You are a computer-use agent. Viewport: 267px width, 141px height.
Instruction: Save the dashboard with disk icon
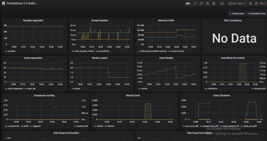[x=208, y=3]
